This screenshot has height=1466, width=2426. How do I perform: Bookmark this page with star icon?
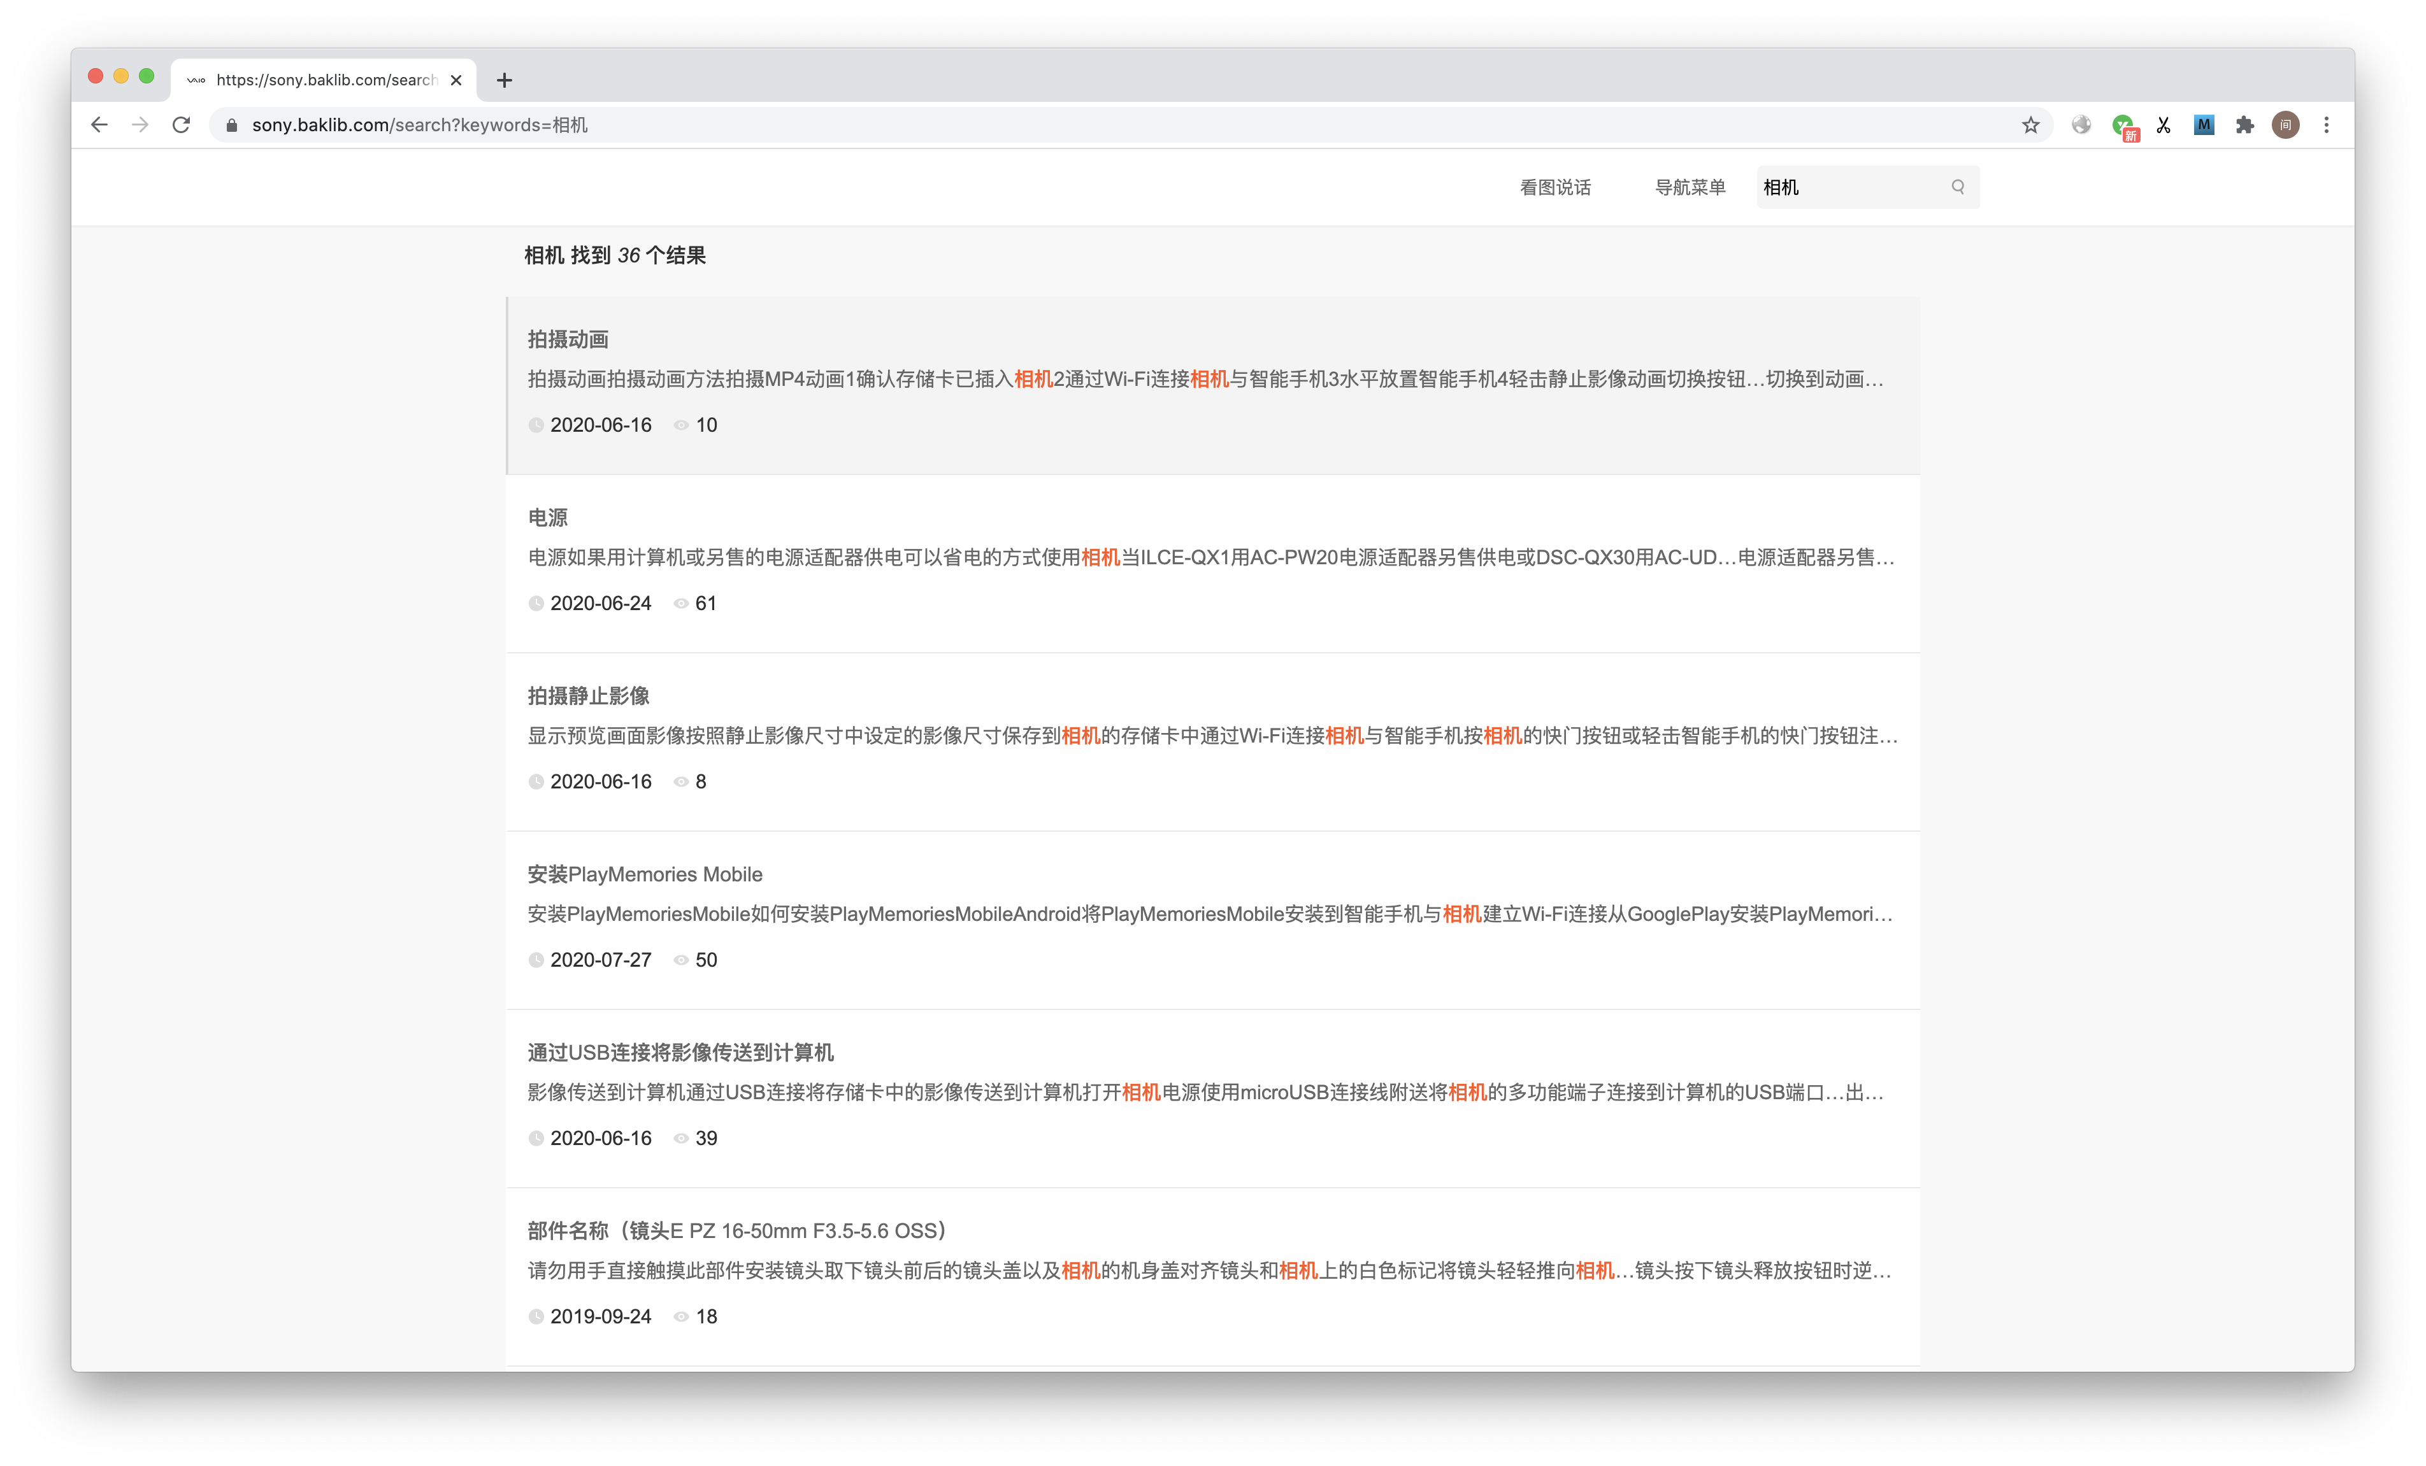(x=2030, y=125)
